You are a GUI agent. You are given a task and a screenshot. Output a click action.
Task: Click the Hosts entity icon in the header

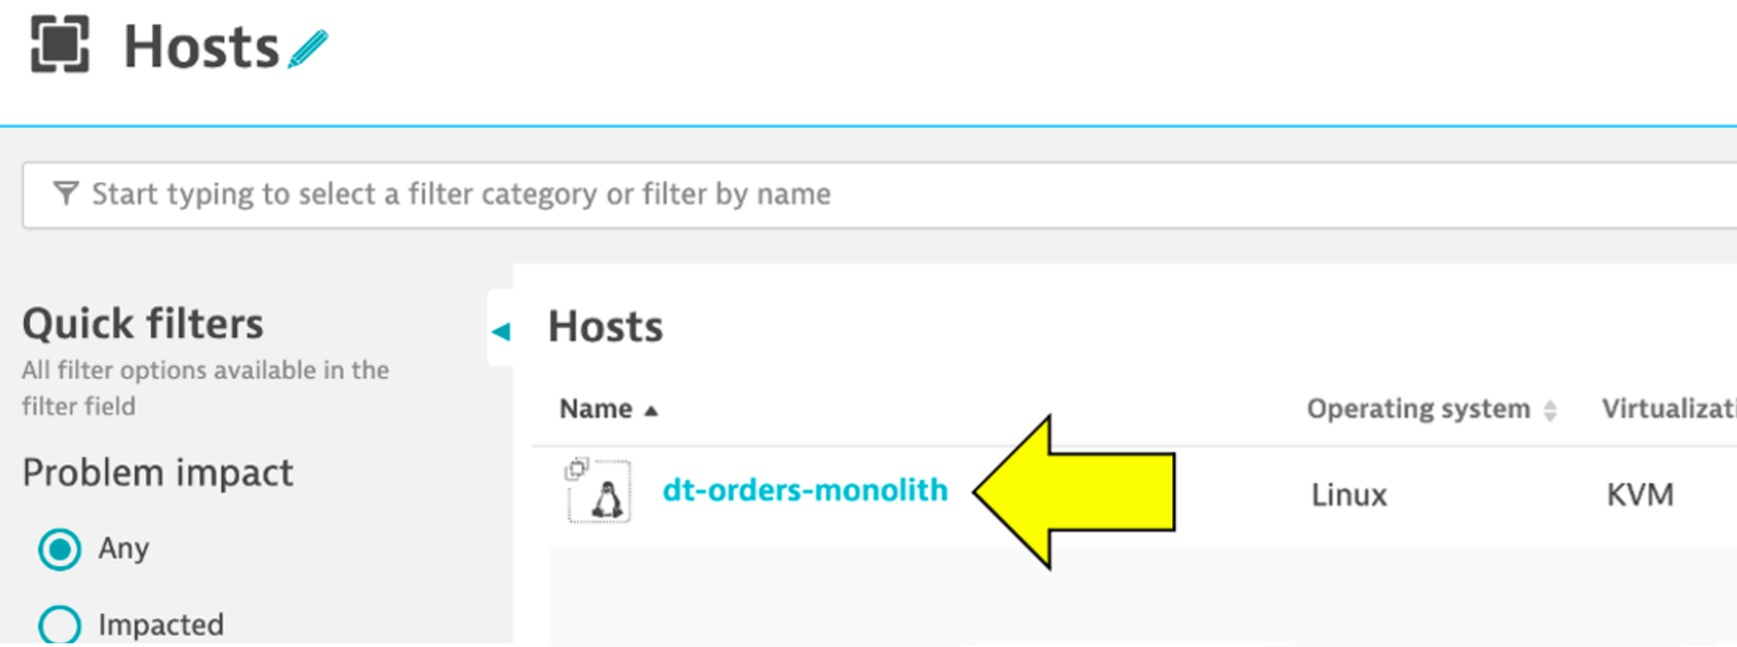tap(60, 44)
